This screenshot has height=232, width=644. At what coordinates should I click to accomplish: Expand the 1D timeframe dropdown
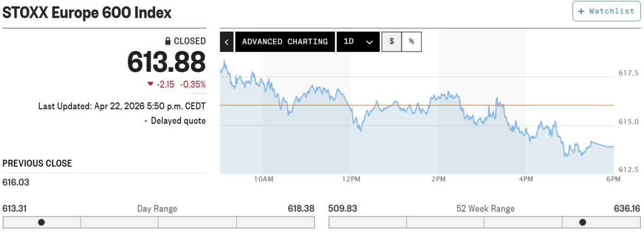(358, 42)
